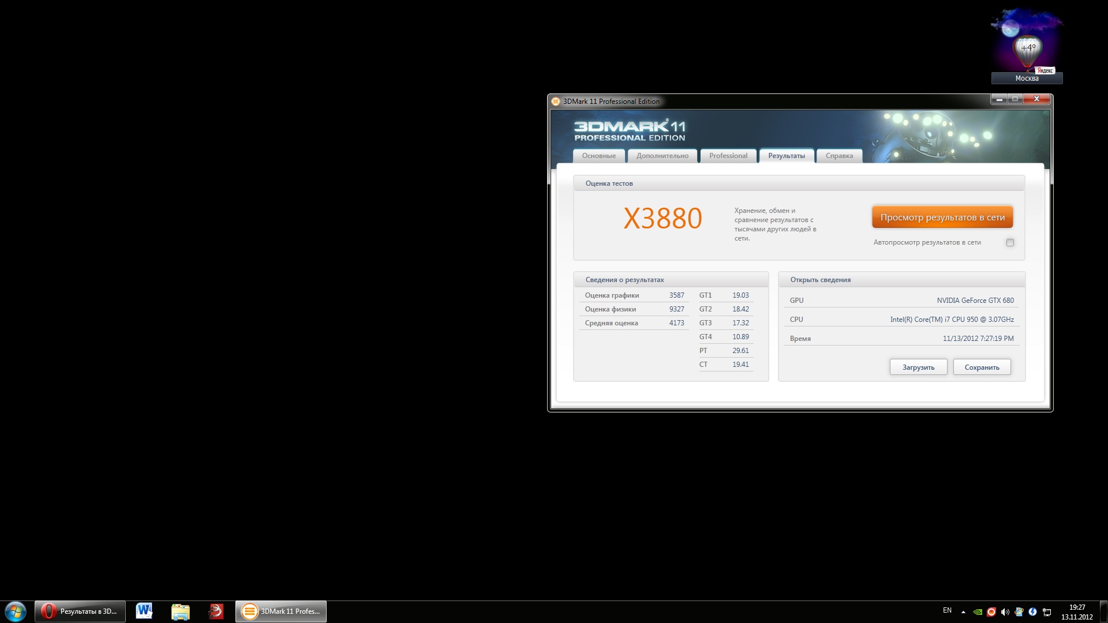Click the X3880 score value
The width and height of the screenshot is (1108, 623).
tap(662, 219)
